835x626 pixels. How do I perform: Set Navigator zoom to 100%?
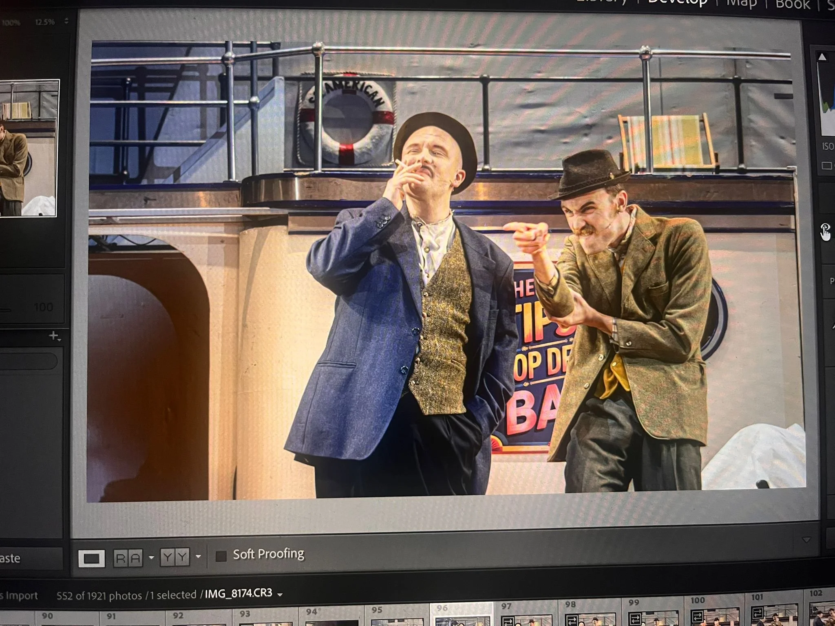pyautogui.click(x=11, y=22)
